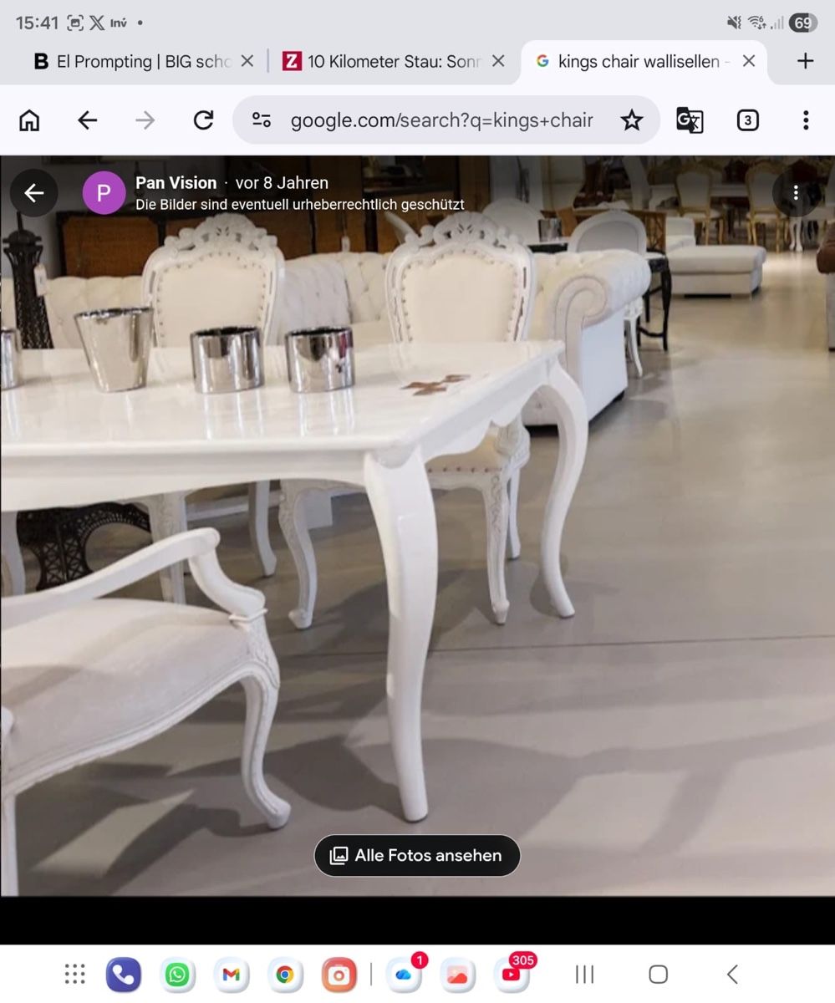
Task: Open photo options three-dot menu
Action: [796, 193]
